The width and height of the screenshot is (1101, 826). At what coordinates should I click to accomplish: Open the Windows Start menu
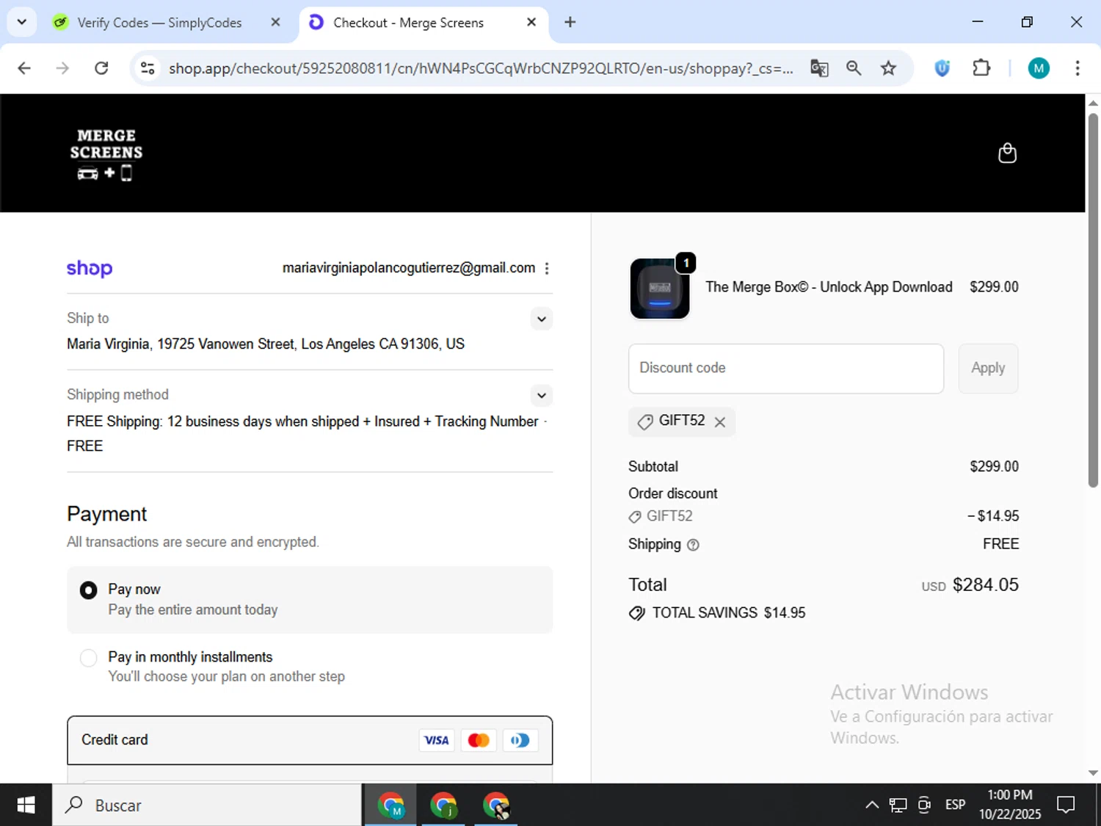tap(26, 805)
